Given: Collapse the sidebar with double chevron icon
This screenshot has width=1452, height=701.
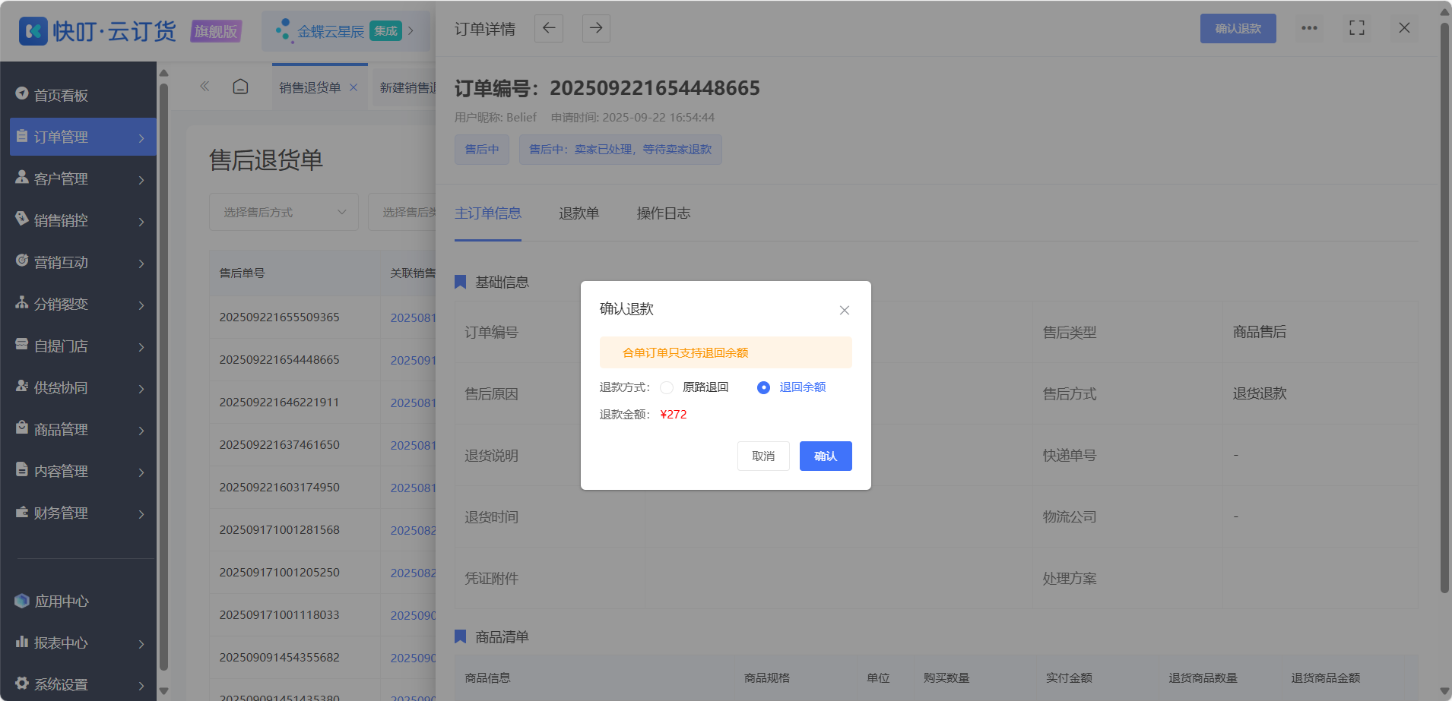Looking at the screenshot, I should [x=204, y=87].
